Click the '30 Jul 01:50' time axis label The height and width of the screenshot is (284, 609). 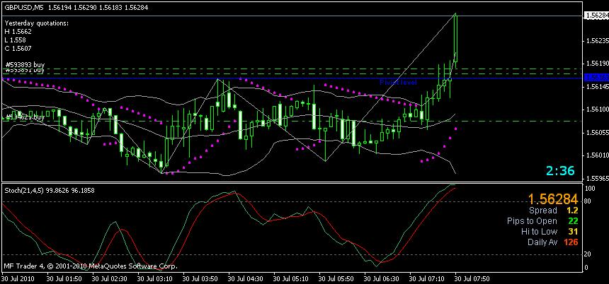tap(63, 278)
